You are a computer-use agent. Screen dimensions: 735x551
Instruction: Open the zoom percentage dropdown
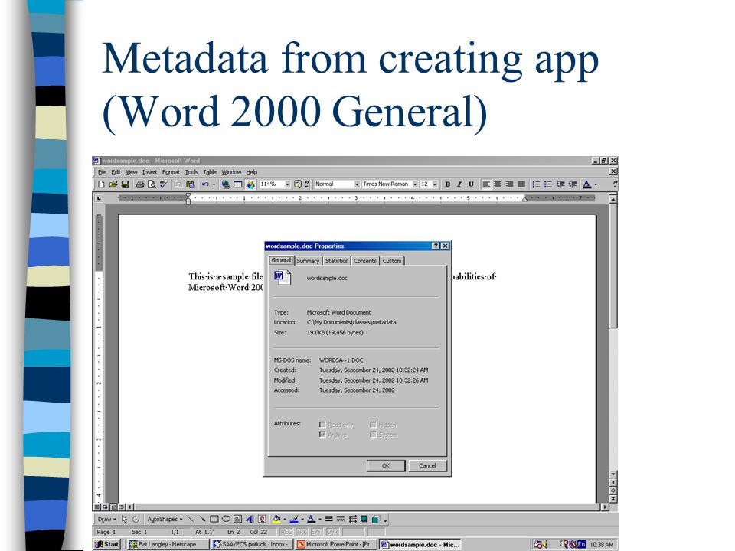click(287, 184)
